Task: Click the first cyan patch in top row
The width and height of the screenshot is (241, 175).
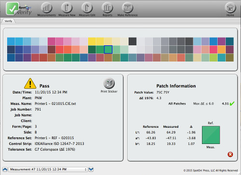Action: coord(11,41)
